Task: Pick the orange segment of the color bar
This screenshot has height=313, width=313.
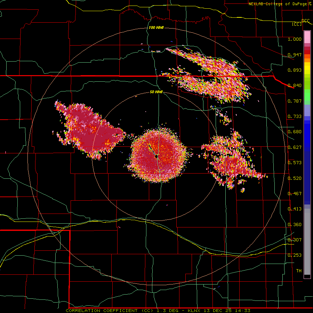Action: pos(307,60)
